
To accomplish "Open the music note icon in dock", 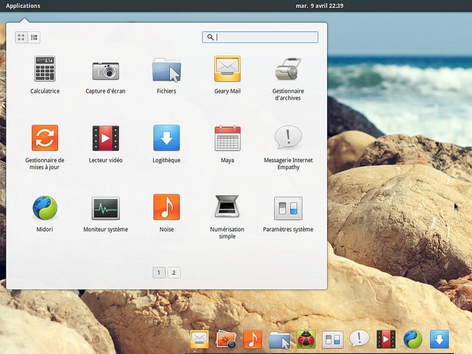I will [x=253, y=339].
